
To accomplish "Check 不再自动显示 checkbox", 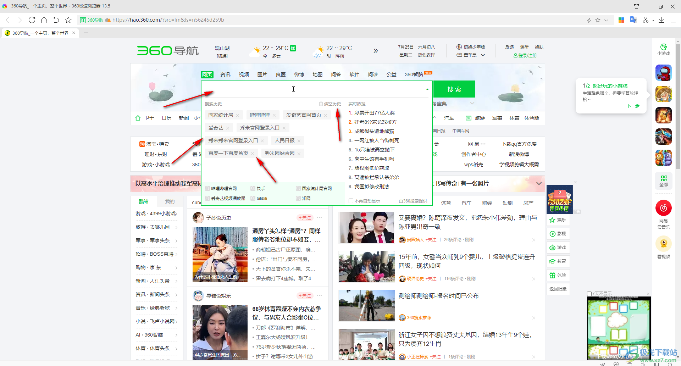I will point(351,201).
